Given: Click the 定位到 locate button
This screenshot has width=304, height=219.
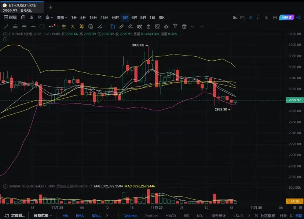Looking at the screenshot, I should tap(15, 215).
